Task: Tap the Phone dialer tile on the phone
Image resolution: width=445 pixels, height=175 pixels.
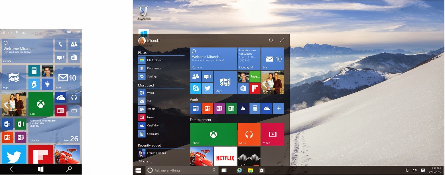Action: (60, 44)
